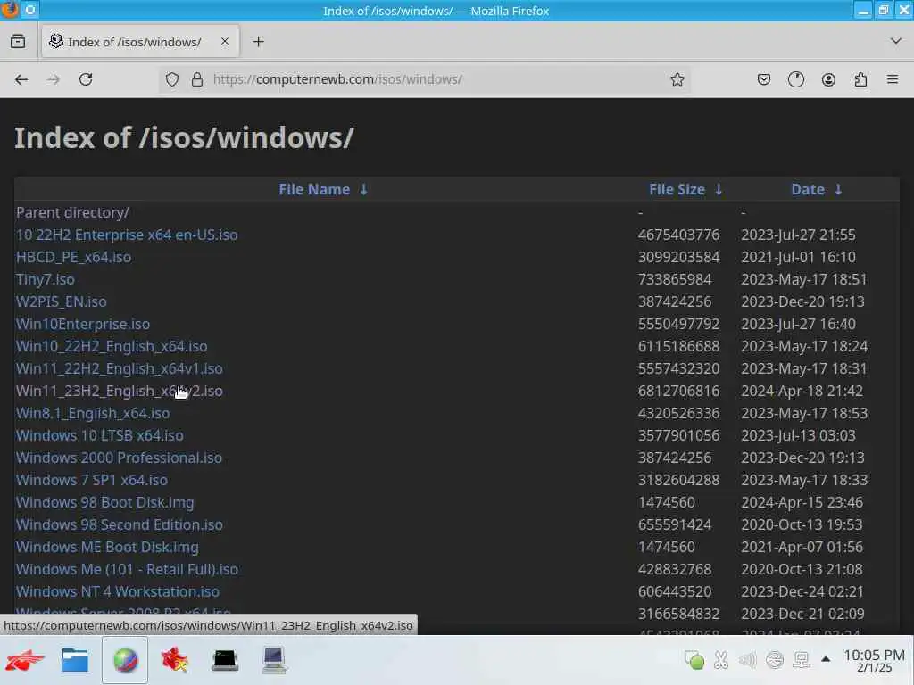Select the Index of /isos/windows/ tab

click(140, 41)
